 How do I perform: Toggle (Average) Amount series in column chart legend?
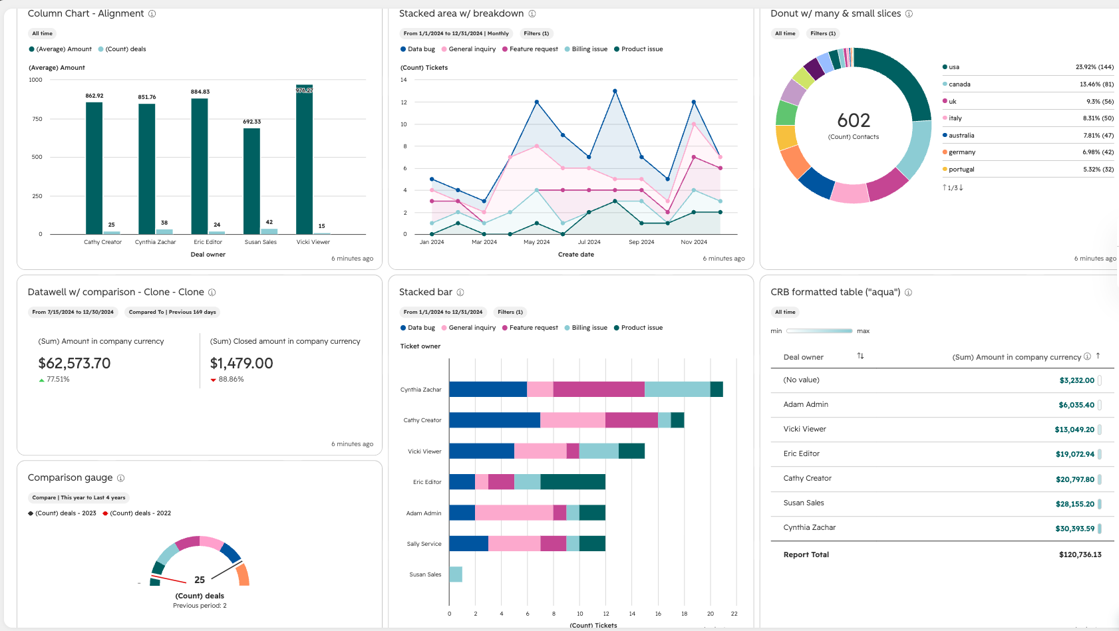click(61, 49)
